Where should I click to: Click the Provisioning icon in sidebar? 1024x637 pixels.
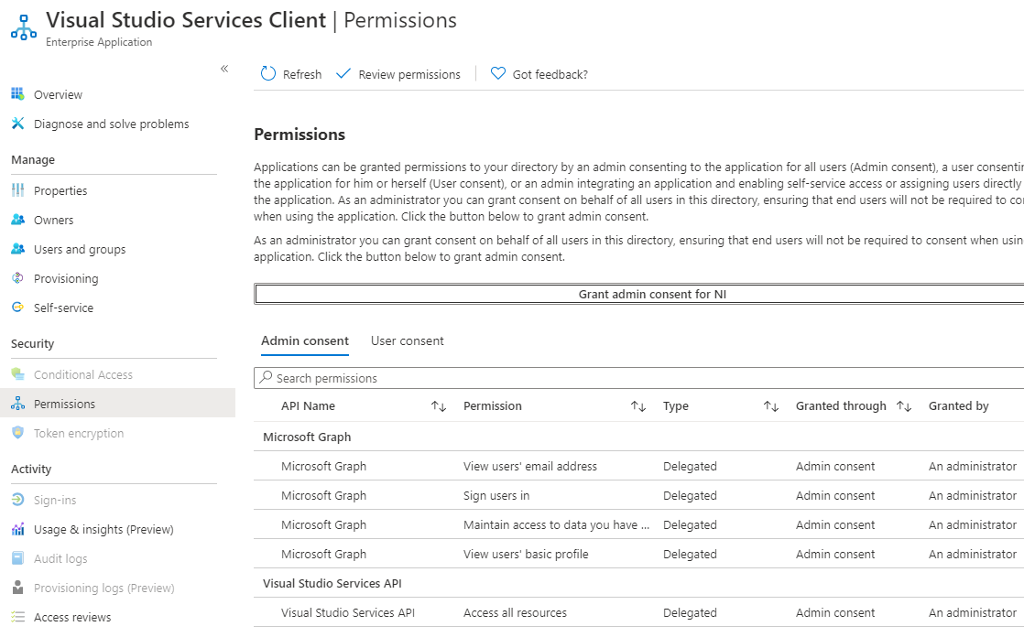[17, 278]
